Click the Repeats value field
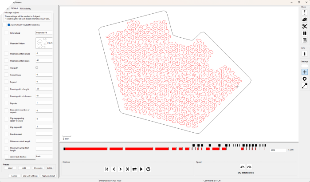Screen dimensions: 310x182 44,103
